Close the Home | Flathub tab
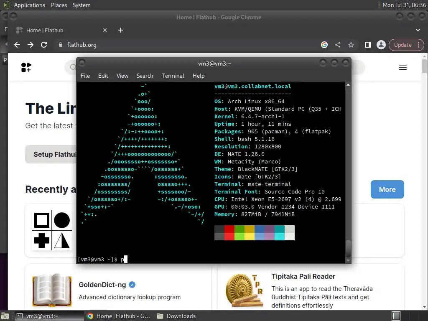The width and height of the screenshot is (428, 321). [x=105, y=30]
